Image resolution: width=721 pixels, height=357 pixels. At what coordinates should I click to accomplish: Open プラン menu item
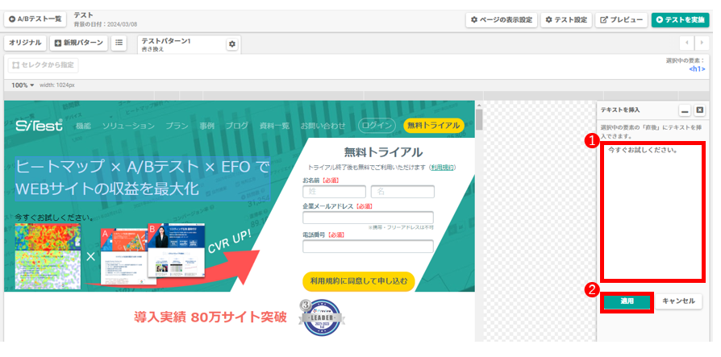[177, 126]
